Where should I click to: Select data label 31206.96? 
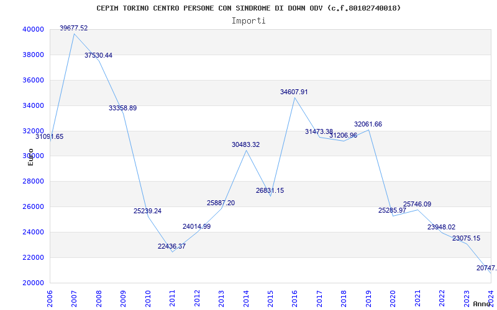click(x=344, y=135)
